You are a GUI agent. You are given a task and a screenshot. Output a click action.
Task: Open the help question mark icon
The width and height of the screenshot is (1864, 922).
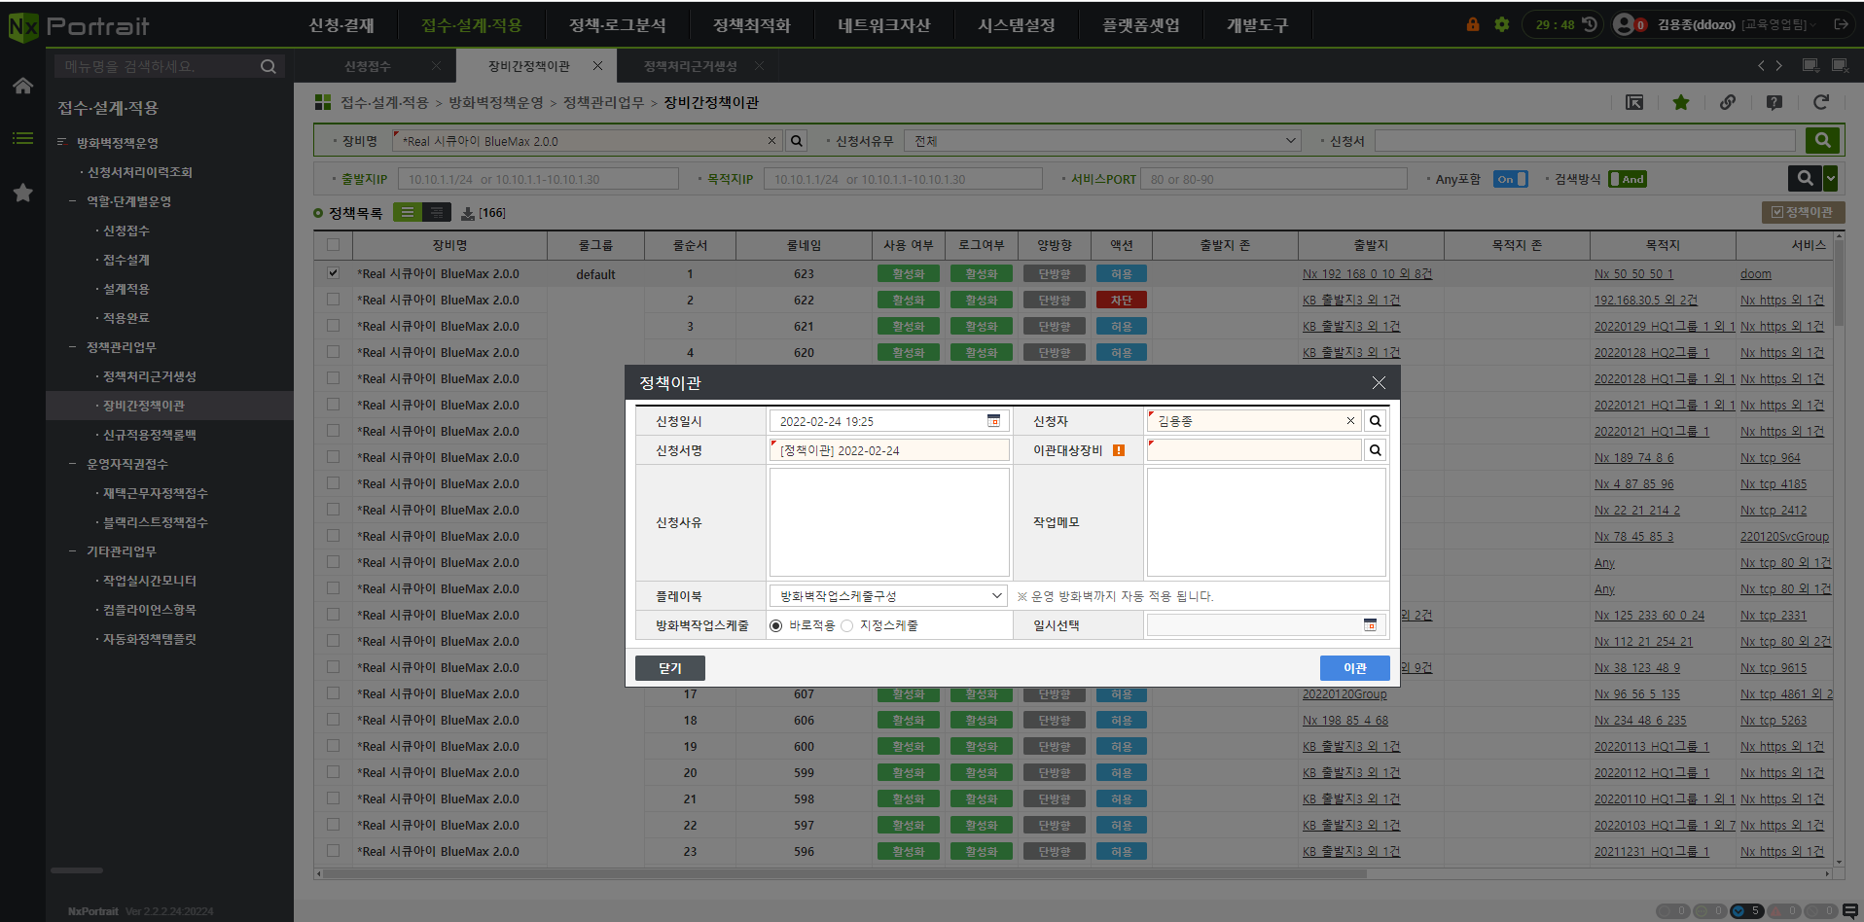pyautogui.click(x=1774, y=102)
